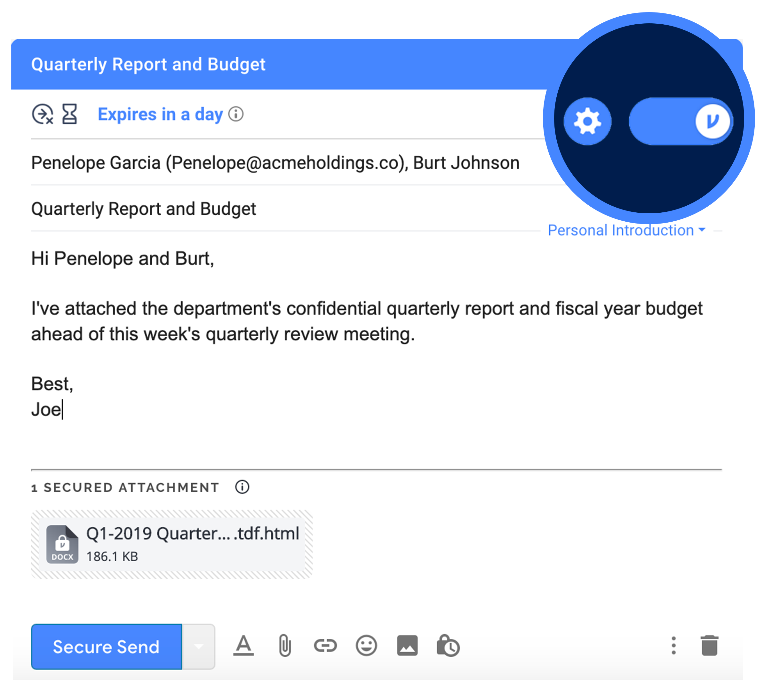The width and height of the screenshot is (764, 680).
Task: Toggle the Virtru protection switch
Action: [x=680, y=122]
